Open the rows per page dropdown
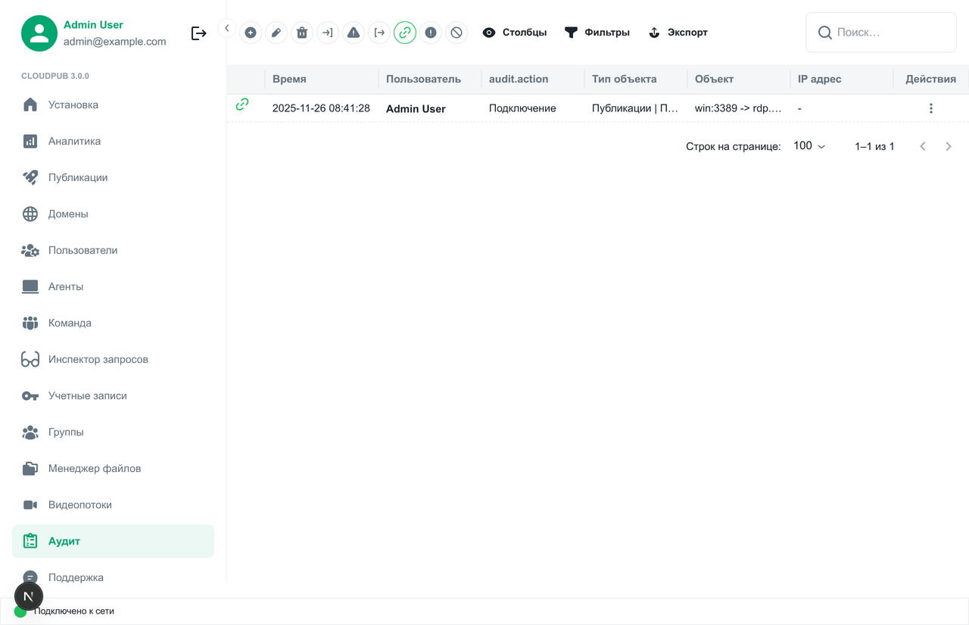Viewport: 969px width, 625px height. coord(809,146)
